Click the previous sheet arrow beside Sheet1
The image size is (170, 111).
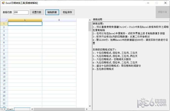(x=2, y=109)
